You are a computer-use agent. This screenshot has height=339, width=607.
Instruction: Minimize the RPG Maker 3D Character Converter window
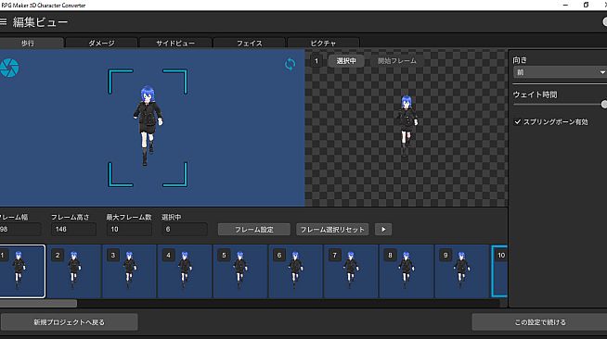565,5
